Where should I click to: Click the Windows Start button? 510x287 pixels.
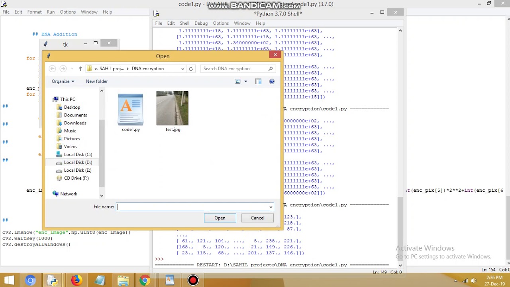[x=9, y=280]
